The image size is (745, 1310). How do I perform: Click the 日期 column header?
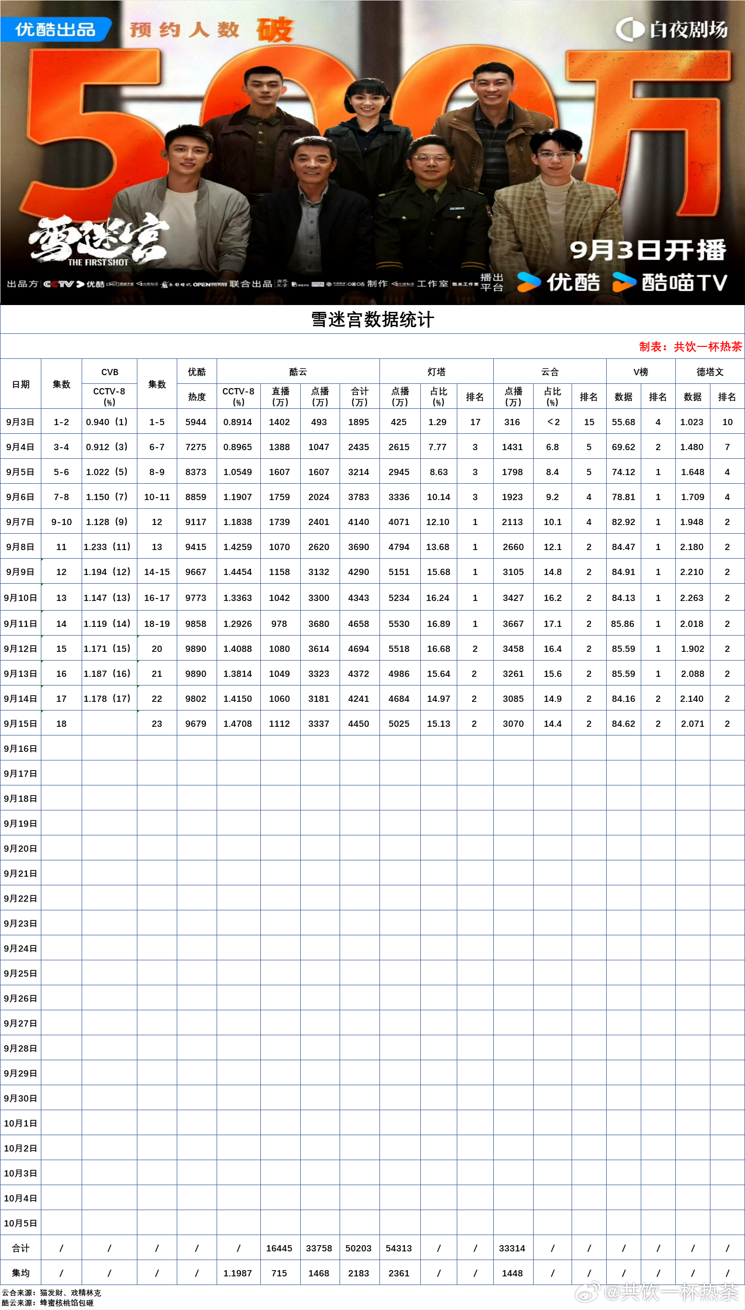[x=21, y=384]
